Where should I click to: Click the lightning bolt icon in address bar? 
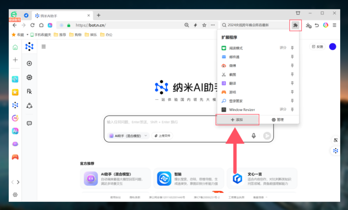pyautogui.click(x=195, y=25)
